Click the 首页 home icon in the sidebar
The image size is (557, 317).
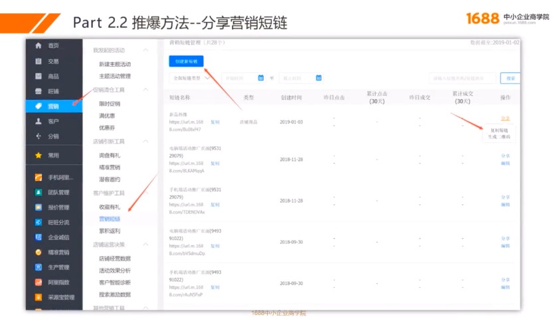(39, 45)
